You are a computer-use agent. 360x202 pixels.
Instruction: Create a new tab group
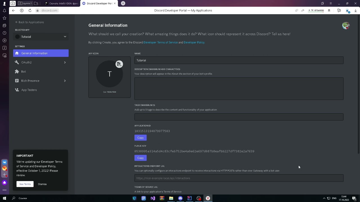click(x=36, y=3)
